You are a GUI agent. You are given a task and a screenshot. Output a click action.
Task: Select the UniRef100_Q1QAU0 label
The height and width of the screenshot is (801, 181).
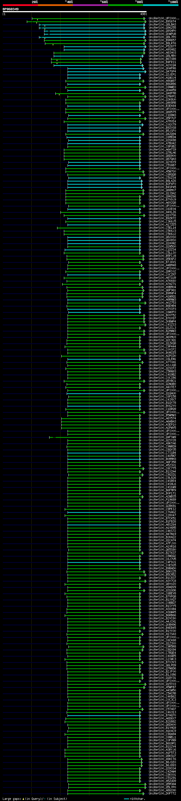162,393
